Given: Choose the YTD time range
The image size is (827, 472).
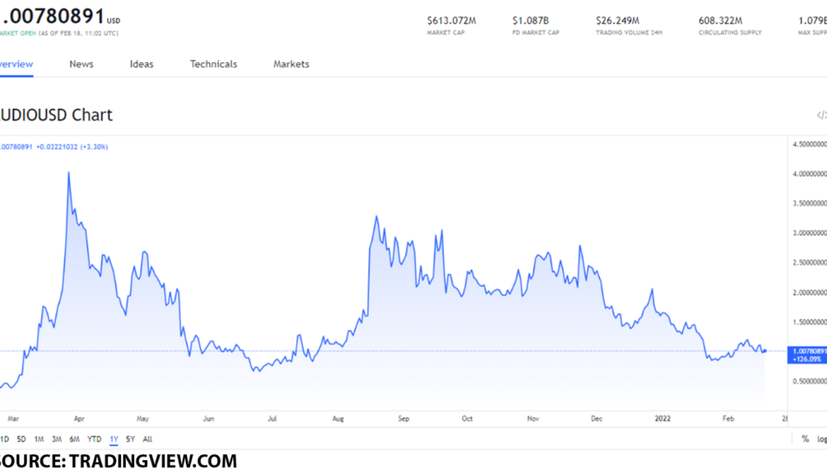Looking at the screenshot, I should tap(94, 439).
